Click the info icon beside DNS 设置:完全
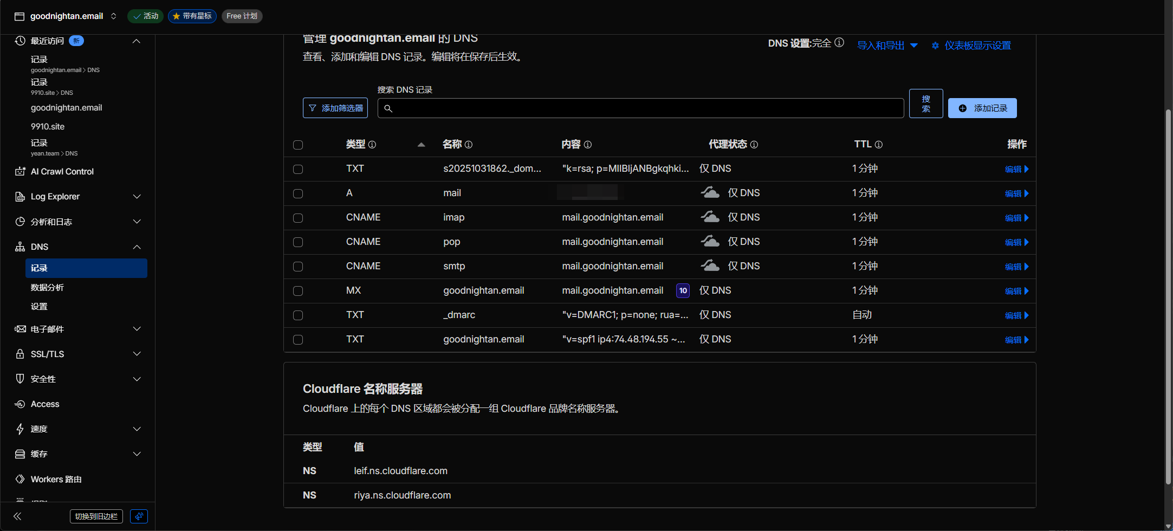 [x=839, y=43]
